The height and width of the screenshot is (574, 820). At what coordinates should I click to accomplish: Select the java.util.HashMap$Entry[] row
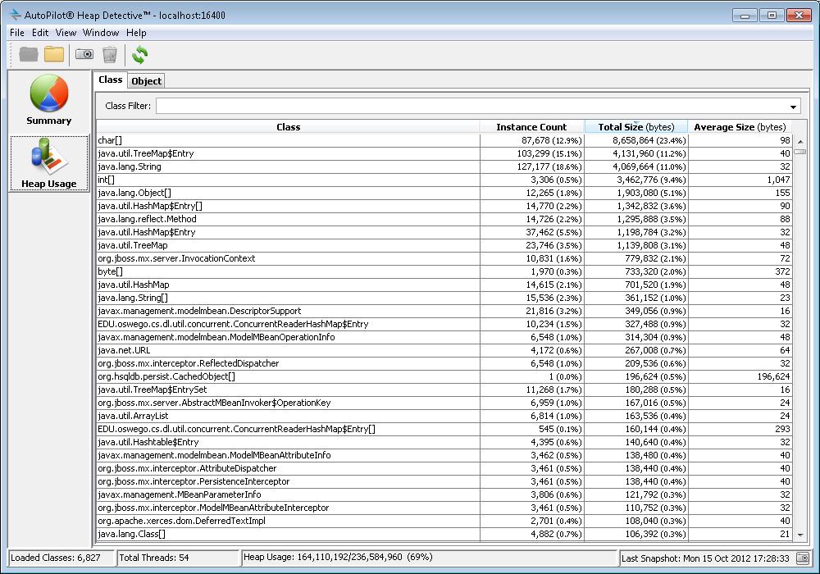pos(444,206)
